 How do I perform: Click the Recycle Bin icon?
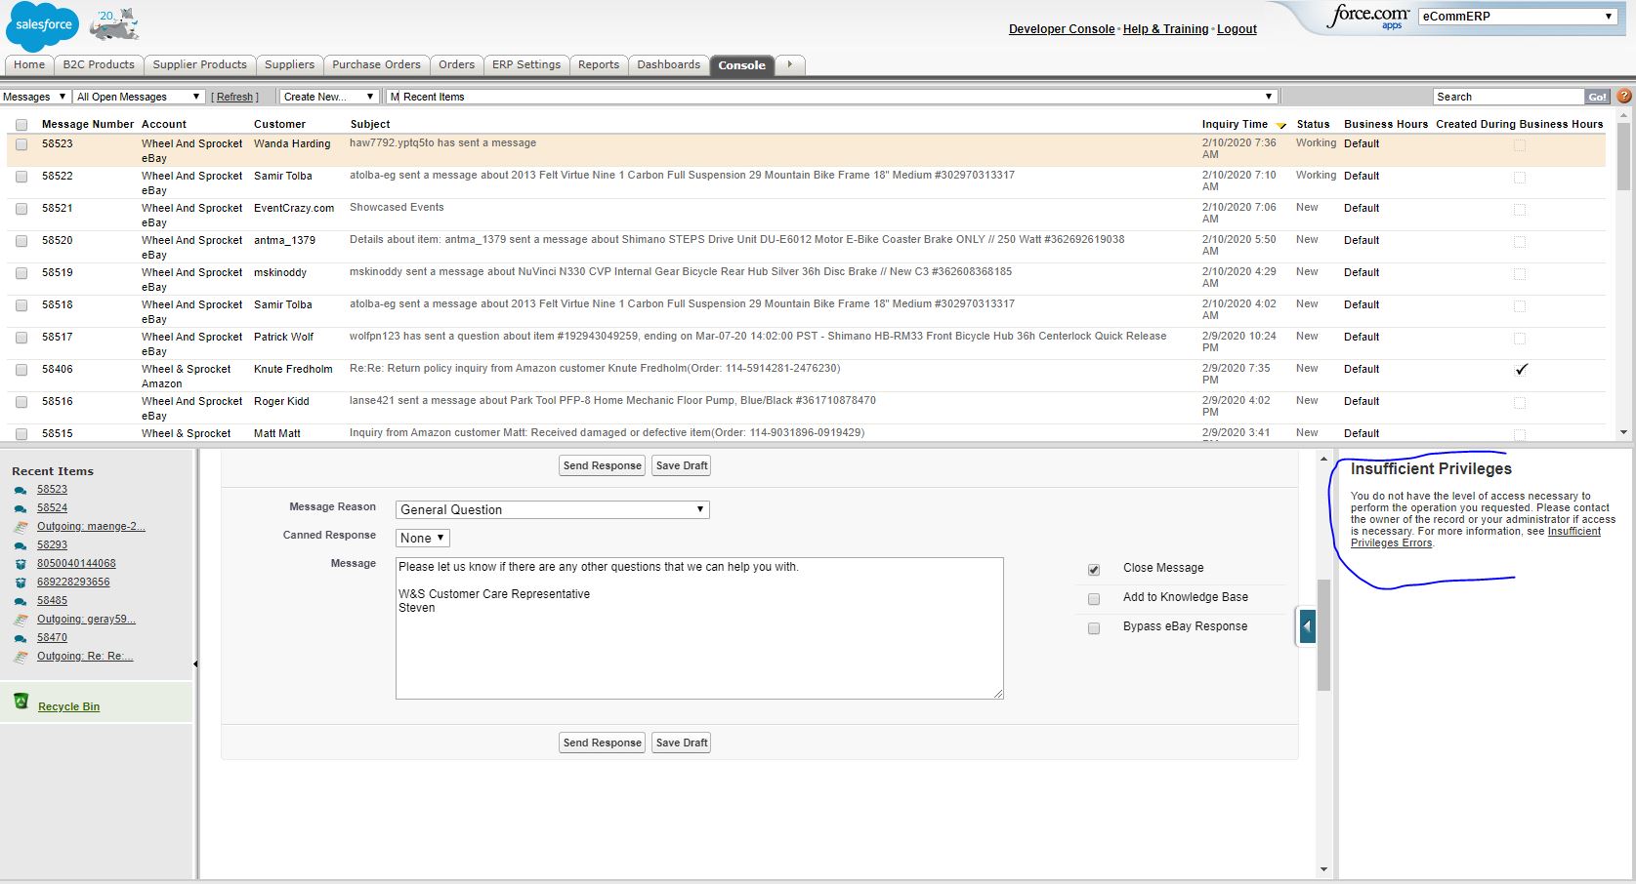click(x=21, y=702)
